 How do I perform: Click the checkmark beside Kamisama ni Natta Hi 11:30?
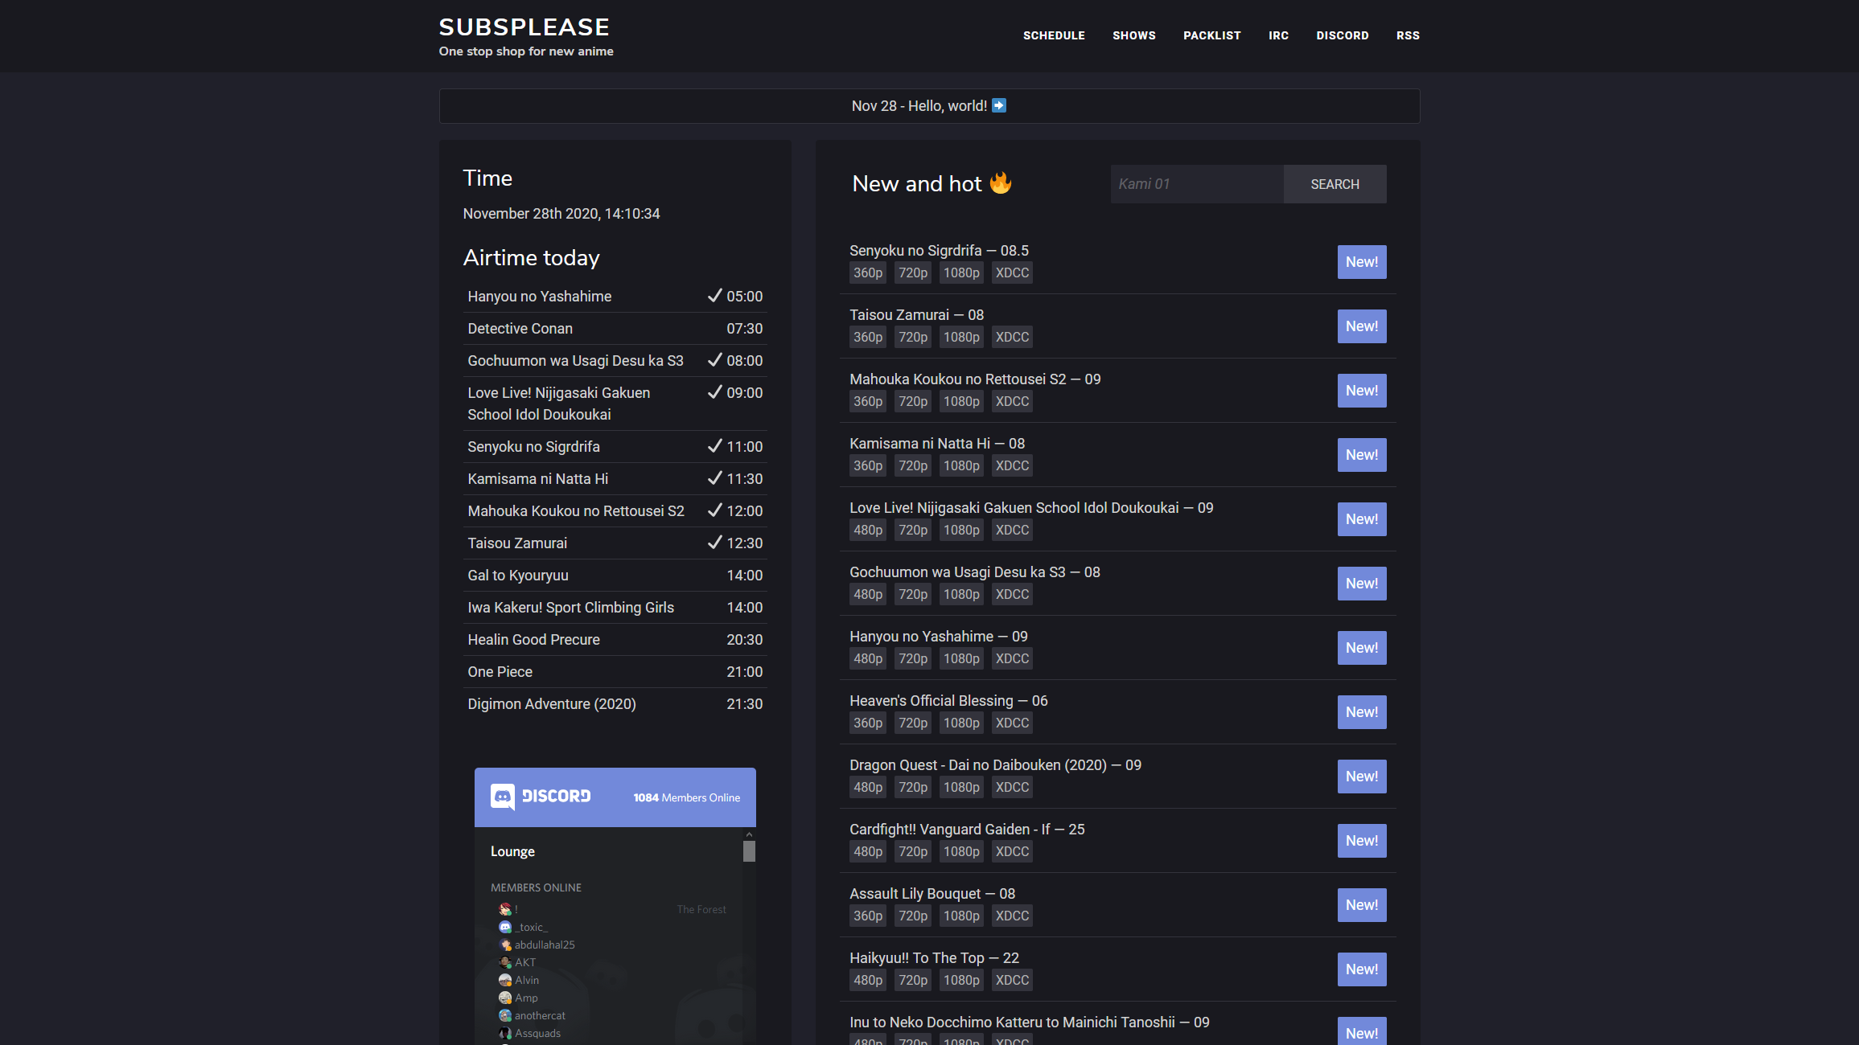(714, 478)
